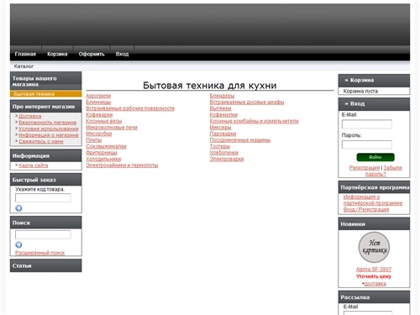
Task: Open Расширенный поиск link
Action: (x=39, y=253)
